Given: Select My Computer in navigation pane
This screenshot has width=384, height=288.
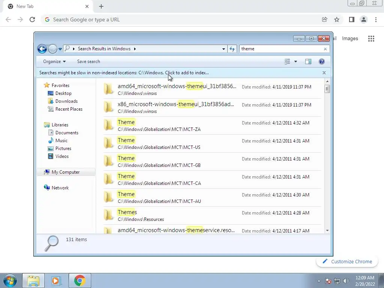Looking at the screenshot, I should point(66,172).
